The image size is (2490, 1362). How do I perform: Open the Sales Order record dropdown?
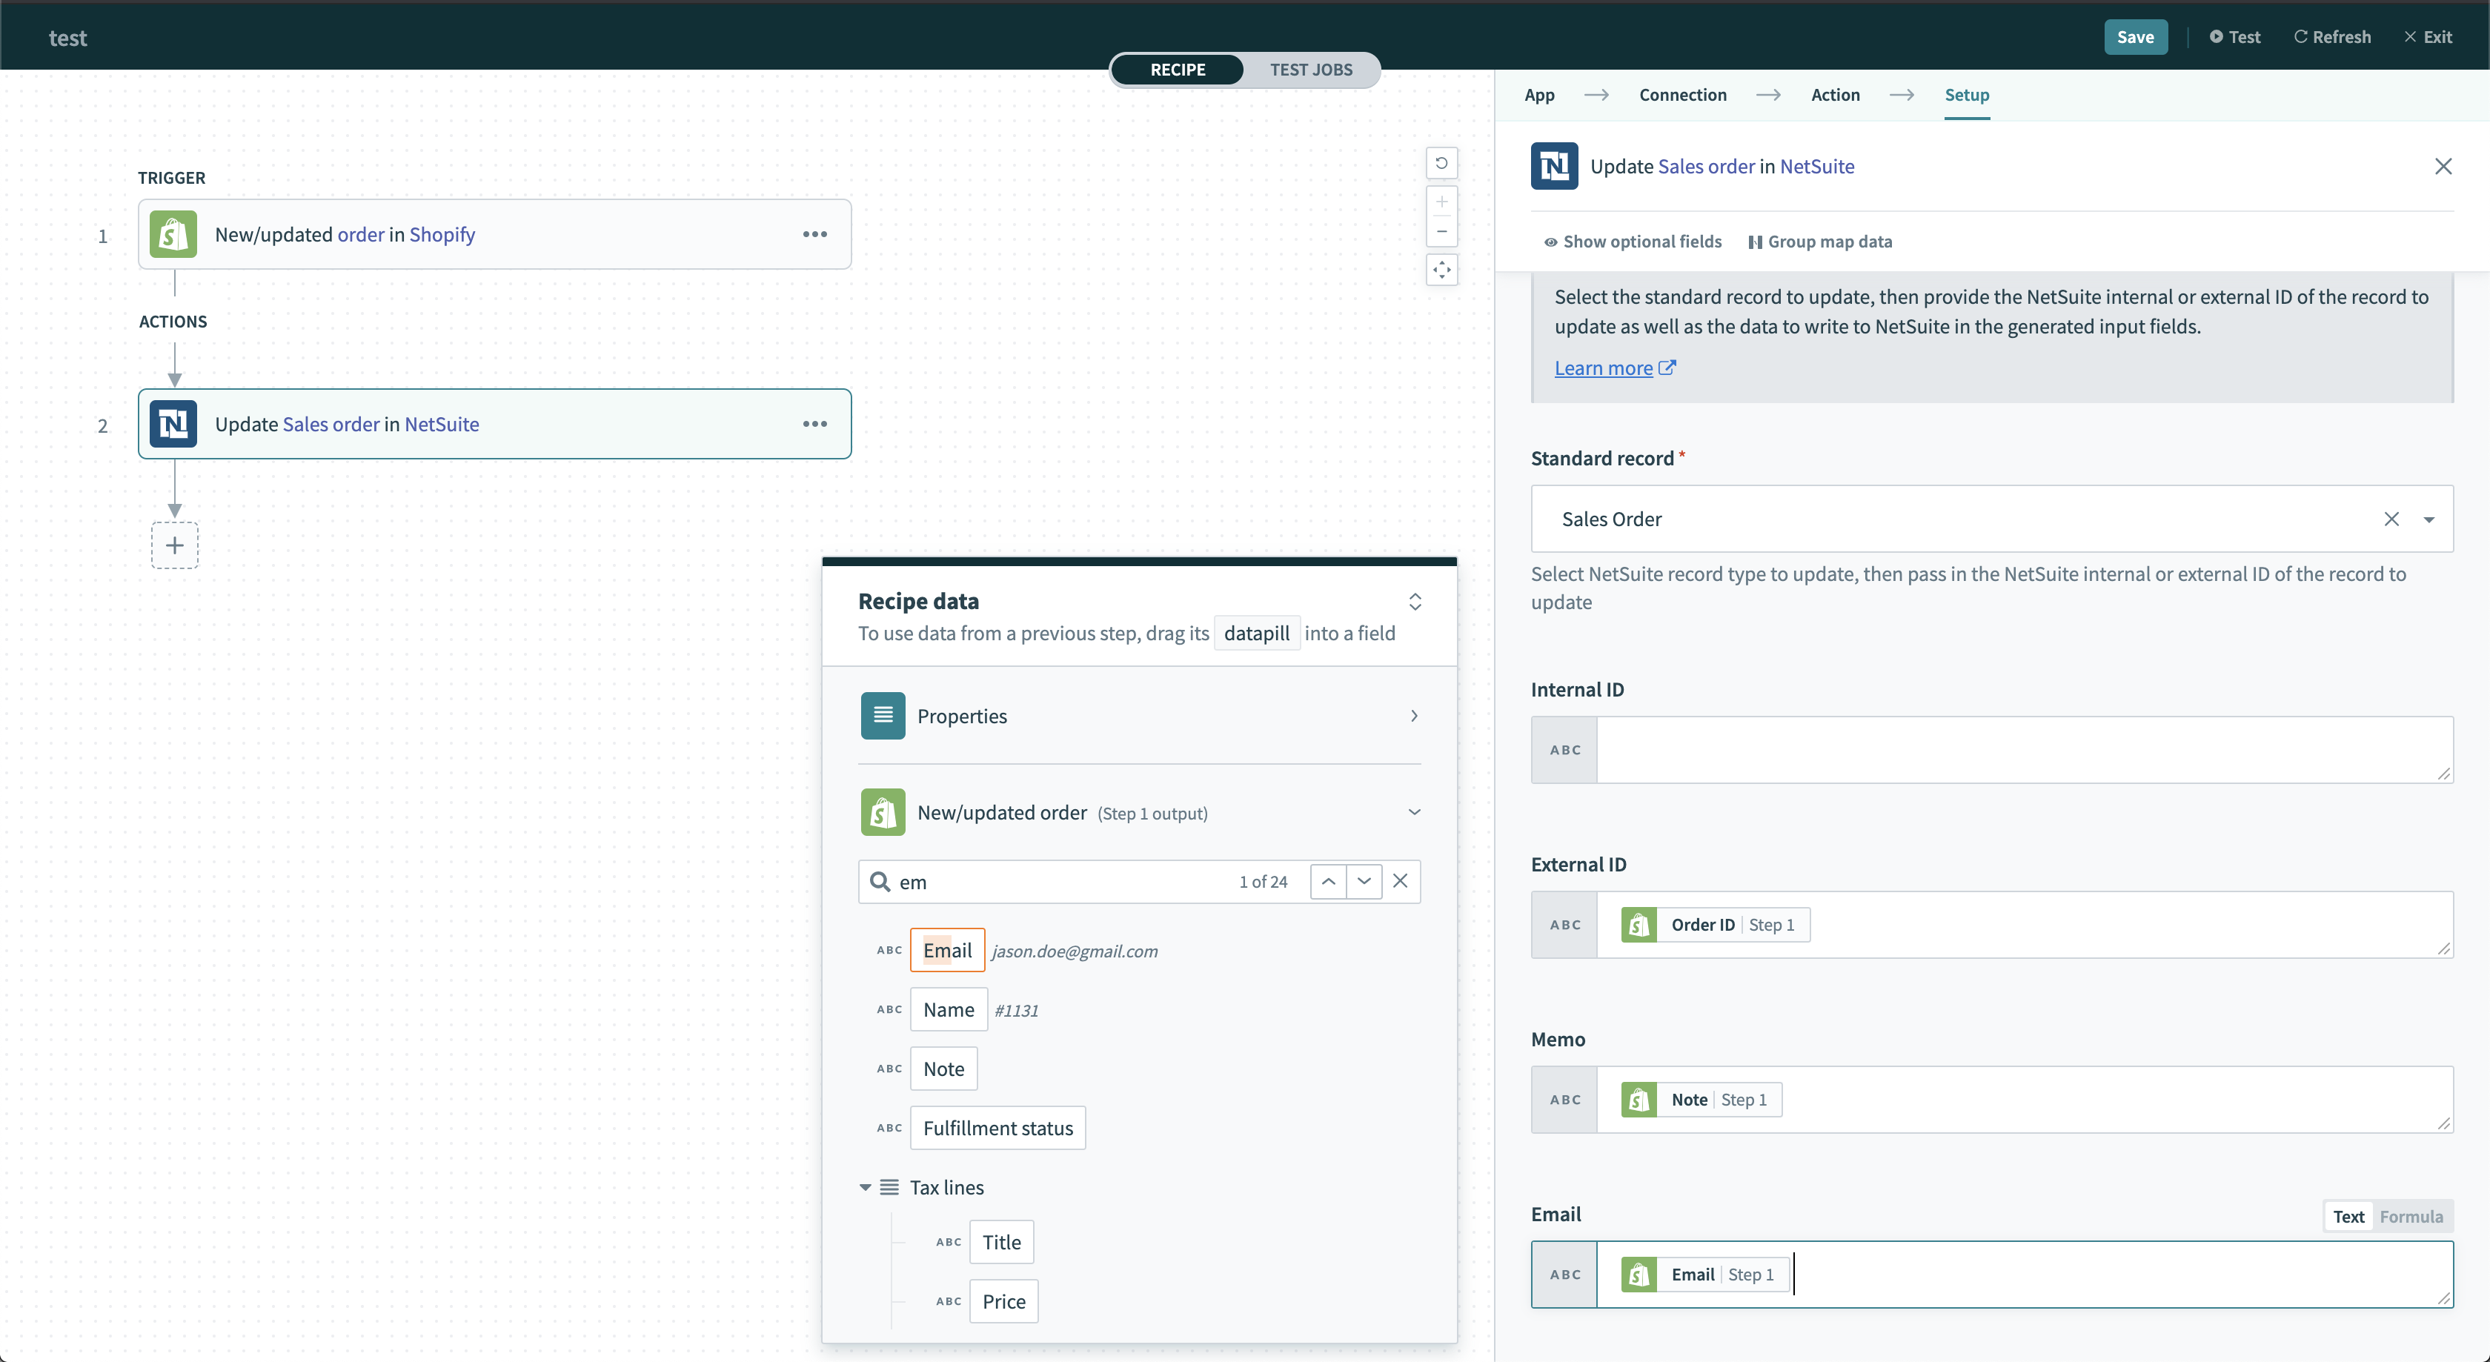pos(2429,519)
